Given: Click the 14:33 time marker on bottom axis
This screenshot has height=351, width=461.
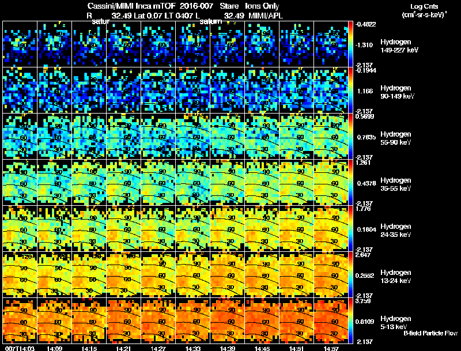Looking at the screenshot, I should click(192, 348).
